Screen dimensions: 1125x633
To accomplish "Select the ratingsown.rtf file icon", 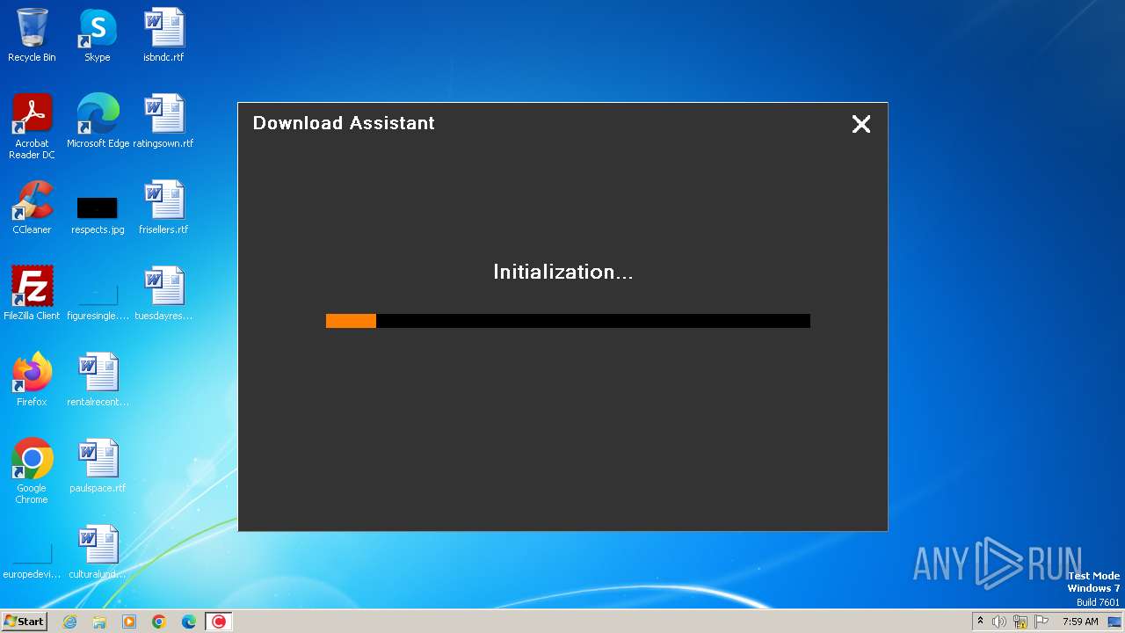I will 163,122.
